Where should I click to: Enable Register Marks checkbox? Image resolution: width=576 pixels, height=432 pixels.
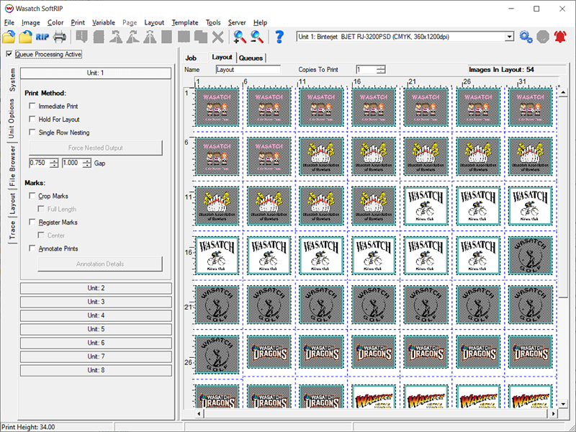32,222
